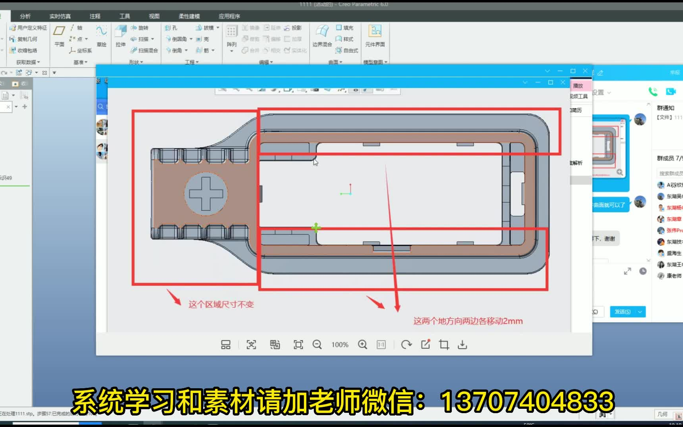
Task: Select the crop icon in image viewer
Action: pyautogui.click(x=444, y=345)
